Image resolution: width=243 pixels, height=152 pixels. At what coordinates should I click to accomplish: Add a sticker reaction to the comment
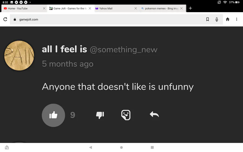(x=126, y=115)
